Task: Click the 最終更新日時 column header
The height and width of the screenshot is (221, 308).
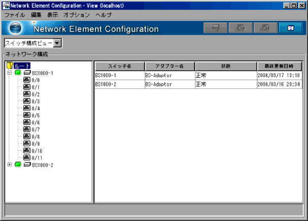Action: tap(279, 67)
